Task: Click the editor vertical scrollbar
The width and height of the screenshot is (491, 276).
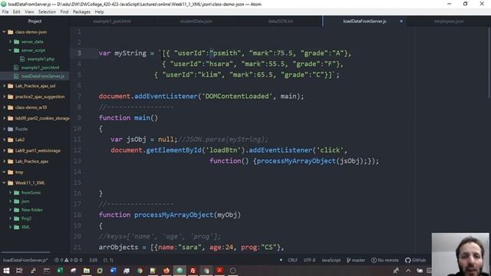Action: [x=489, y=63]
